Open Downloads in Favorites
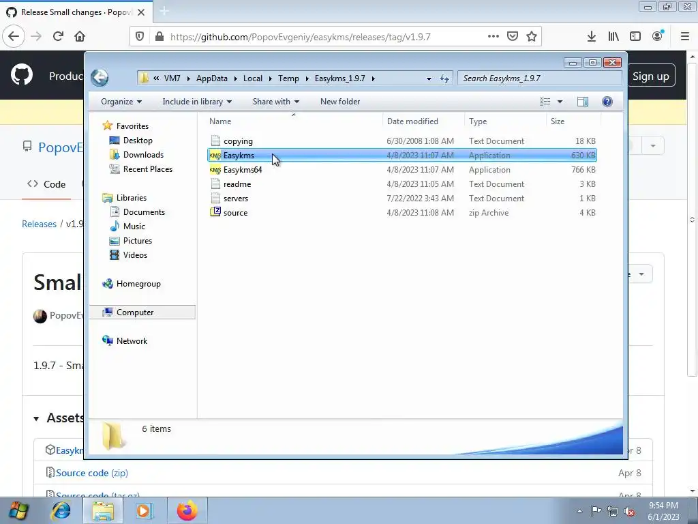 click(x=143, y=155)
